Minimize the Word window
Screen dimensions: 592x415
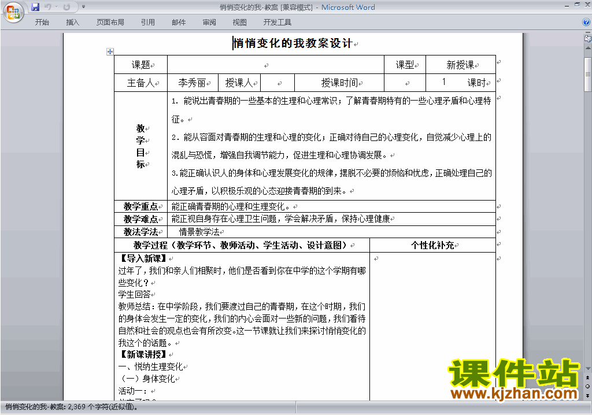(x=567, y=5)
